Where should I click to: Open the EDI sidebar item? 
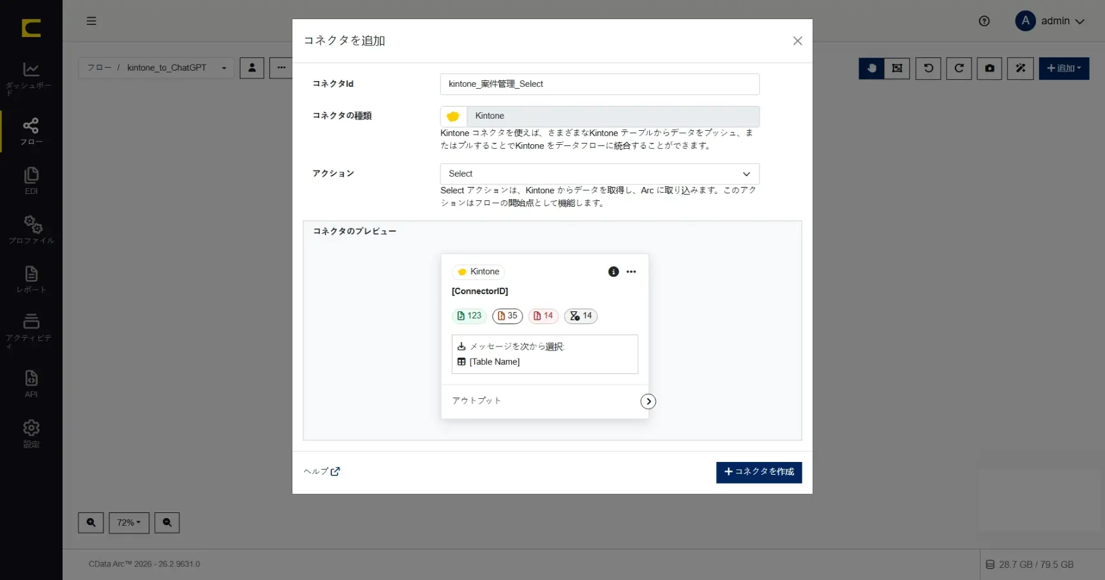point(31,181)
